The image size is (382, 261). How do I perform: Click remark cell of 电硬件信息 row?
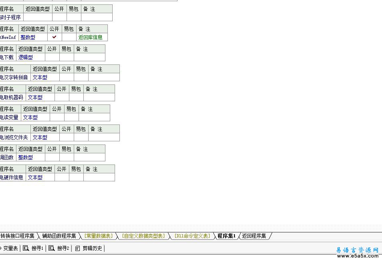99,177
